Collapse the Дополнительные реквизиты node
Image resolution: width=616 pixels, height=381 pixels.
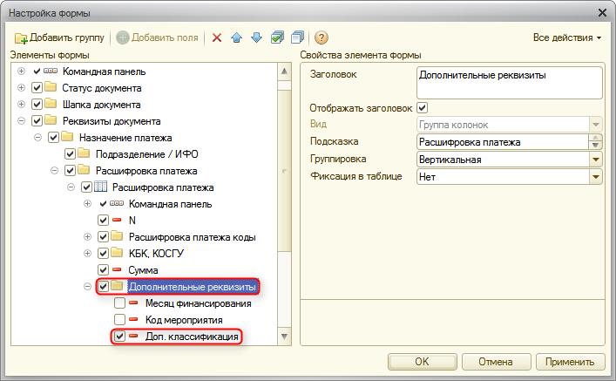coord(88,287)
